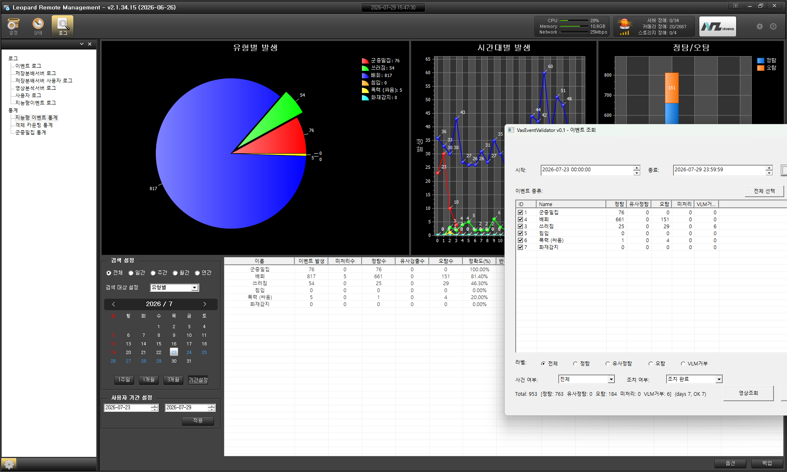Click the 종료 datetime spinner arrows
The width and height of the screenshot is (787, 472).
click(x=769, y=170)
